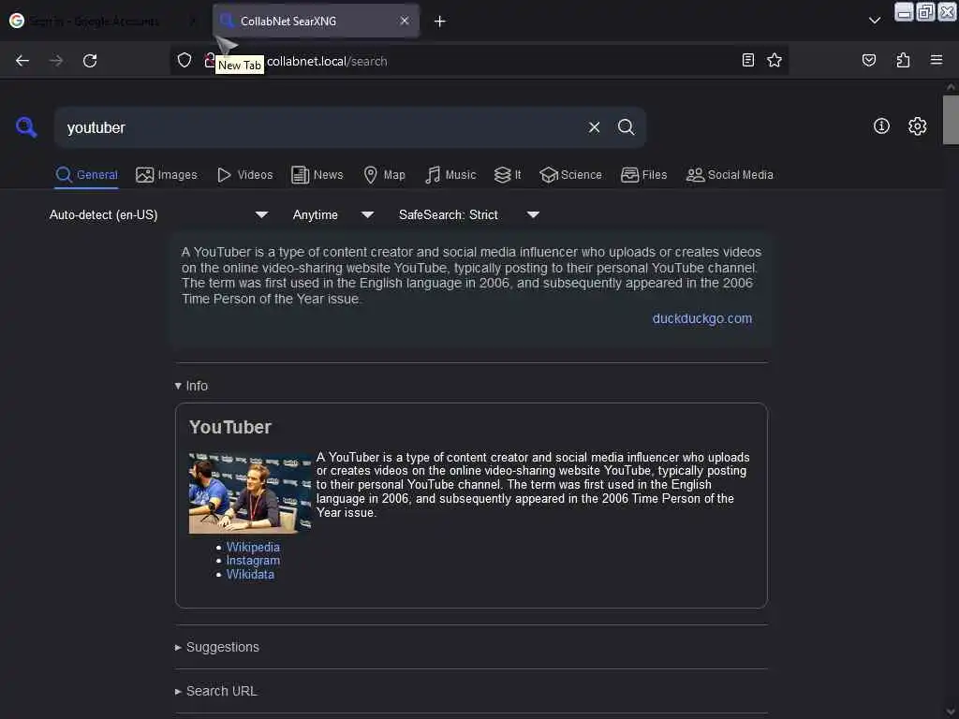
Task: Switch to Science category
Action: click(x=570, y=175)
